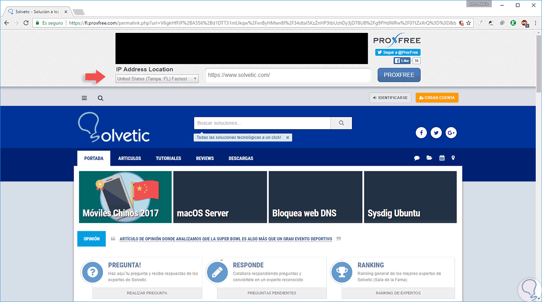Open the REVIEWS tab
The image size is (542, 302).
pos(205,158)
